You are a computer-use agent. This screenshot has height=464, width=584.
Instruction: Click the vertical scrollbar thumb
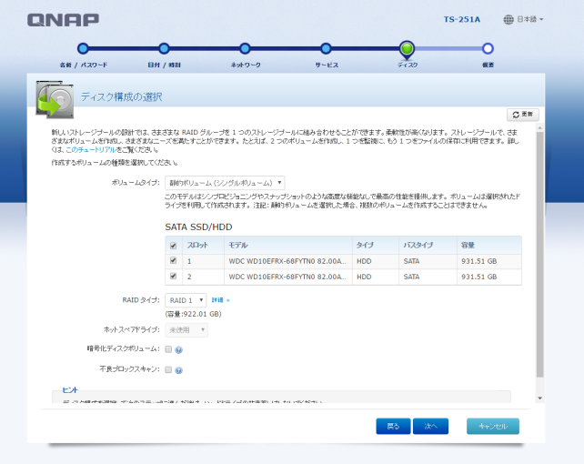[539, 255]
